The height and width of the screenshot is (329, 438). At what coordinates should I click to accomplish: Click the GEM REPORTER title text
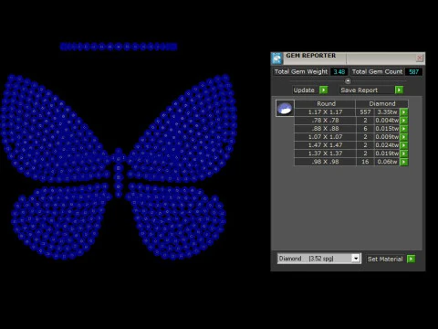click(310, 56)
